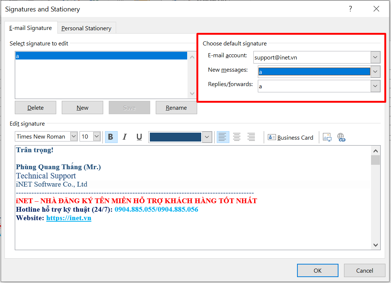Image resolution: width=391 pixels, height=283 pixels.
Task: Click the "Technical Support" line
Action: (46, 176)
